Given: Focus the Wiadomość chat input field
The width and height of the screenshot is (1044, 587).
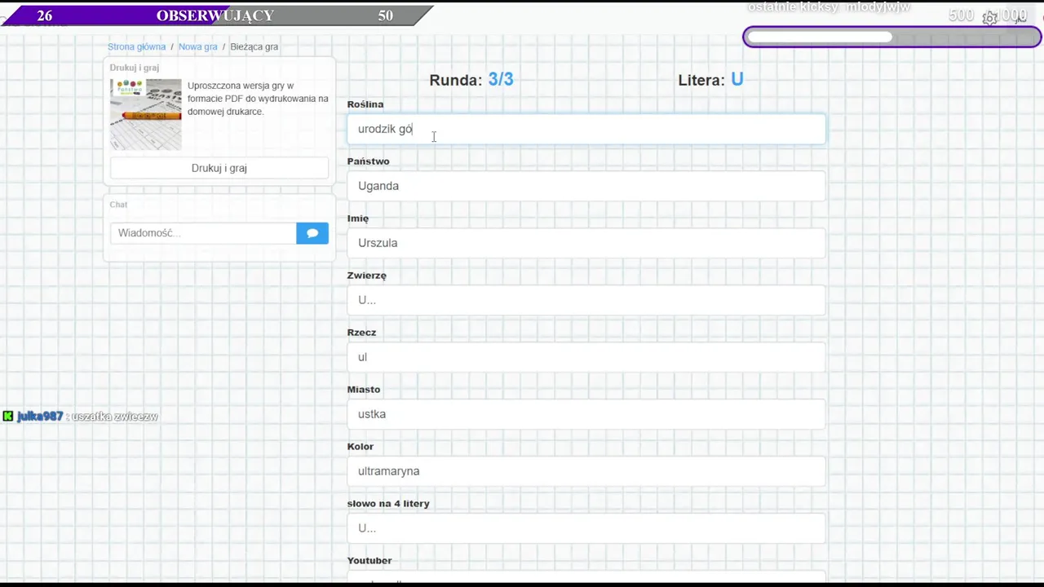Looking at the screenshot, I should coord(203,233).
